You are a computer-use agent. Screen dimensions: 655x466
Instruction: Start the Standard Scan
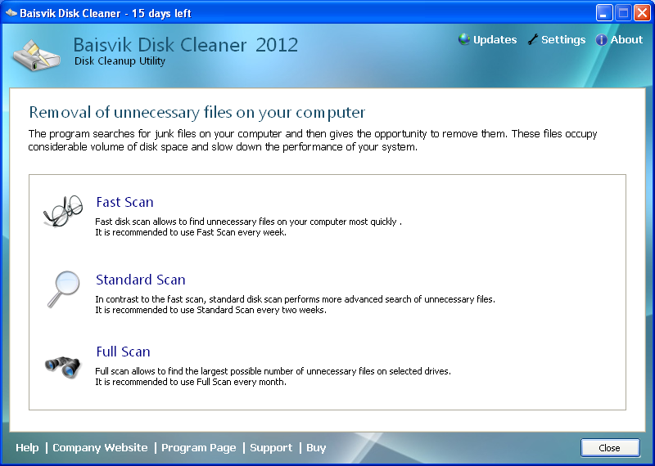140,280
